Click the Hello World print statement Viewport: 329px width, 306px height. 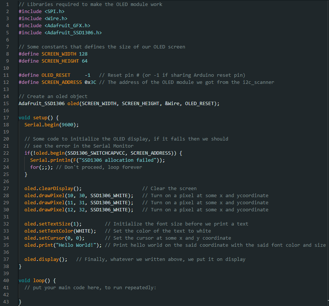click(60, 245)
